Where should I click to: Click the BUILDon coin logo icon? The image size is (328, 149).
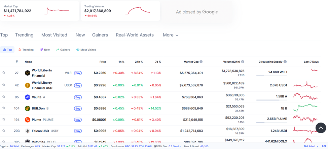click(x=28, y=108)
